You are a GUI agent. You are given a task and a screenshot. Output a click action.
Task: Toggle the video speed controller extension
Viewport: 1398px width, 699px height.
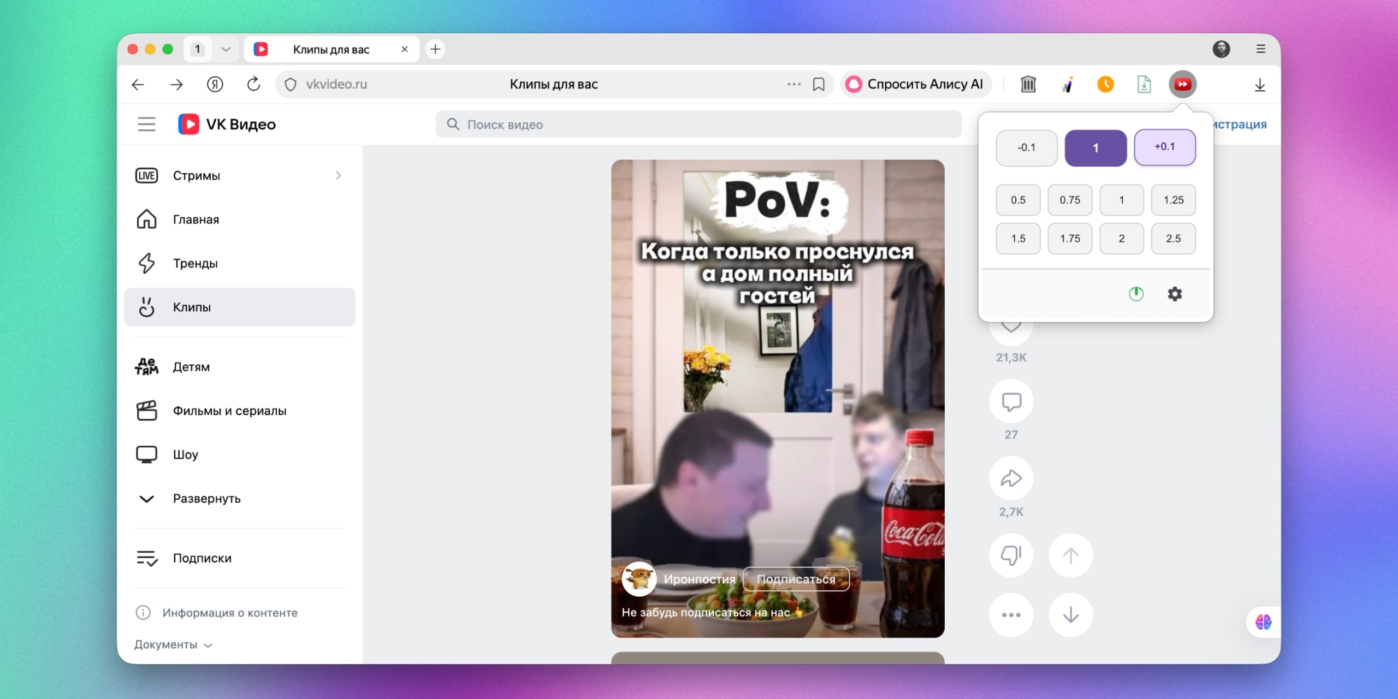click(x=1183, y=85)
